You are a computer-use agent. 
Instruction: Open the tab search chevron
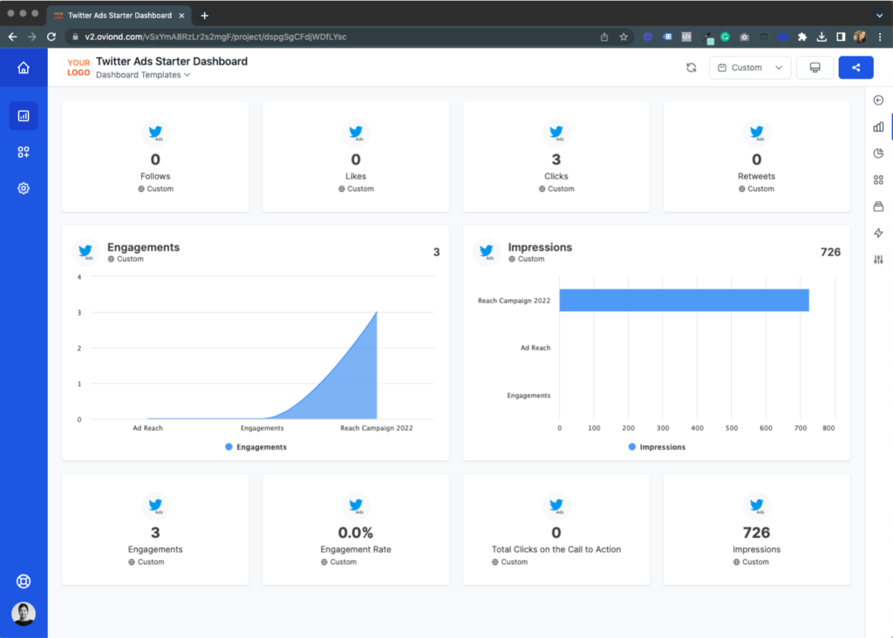(x=880, y=16)
